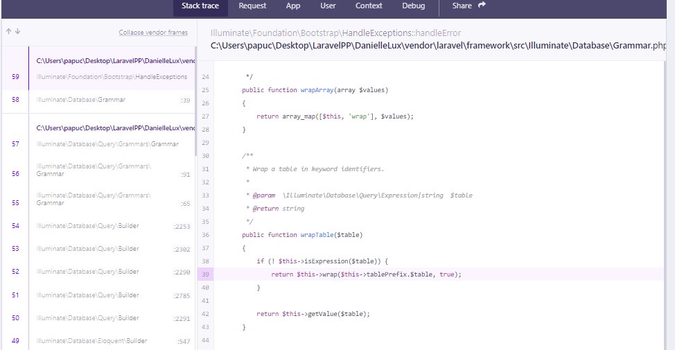Open the App tab
This screenshot has width=675, height=350.
tap(293, 6)
